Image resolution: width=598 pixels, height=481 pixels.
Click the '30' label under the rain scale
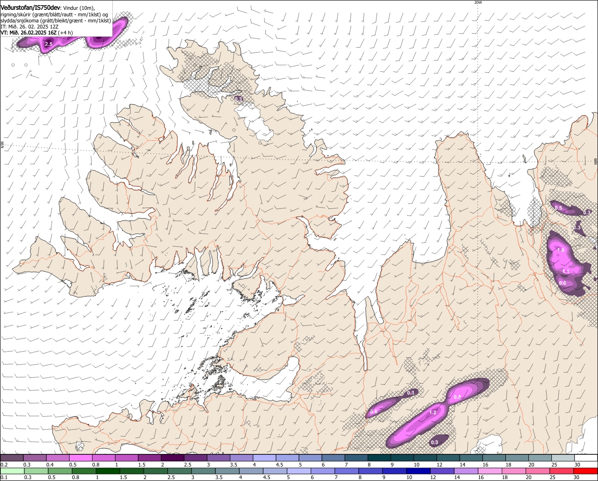pos(576,477)
